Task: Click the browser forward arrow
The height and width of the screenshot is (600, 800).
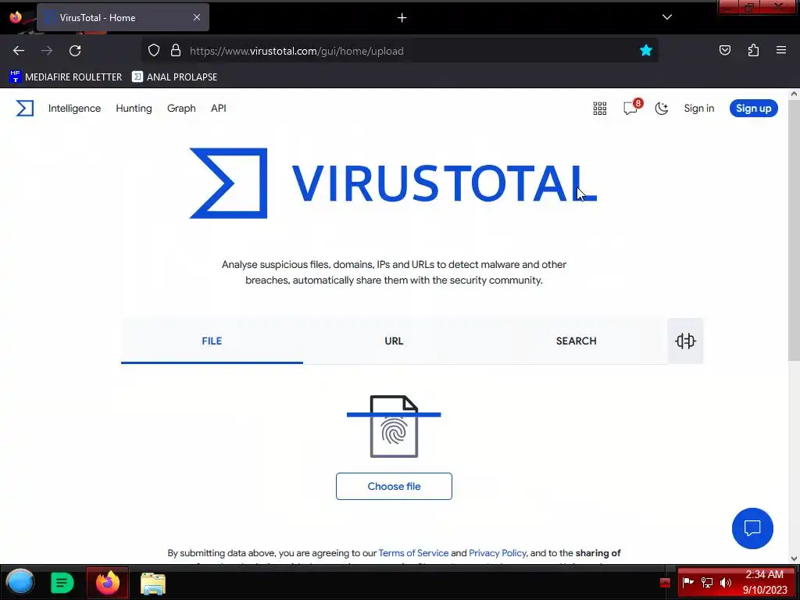Action: tap(47, 51)
